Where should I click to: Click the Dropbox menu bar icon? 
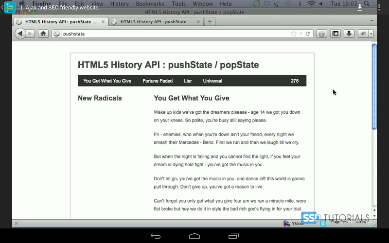pos(266,4)
